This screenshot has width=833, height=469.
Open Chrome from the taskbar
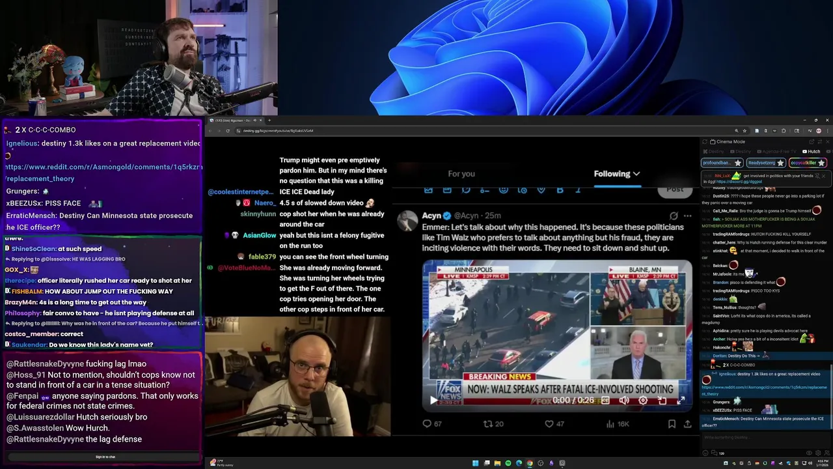(530, 463)
